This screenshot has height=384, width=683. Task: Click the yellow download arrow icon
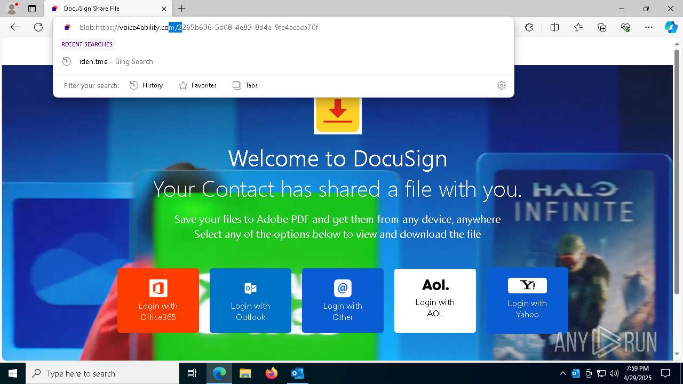pos(338,115)
